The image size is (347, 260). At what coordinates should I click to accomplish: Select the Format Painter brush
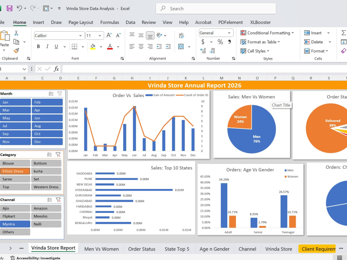[16, 51]
